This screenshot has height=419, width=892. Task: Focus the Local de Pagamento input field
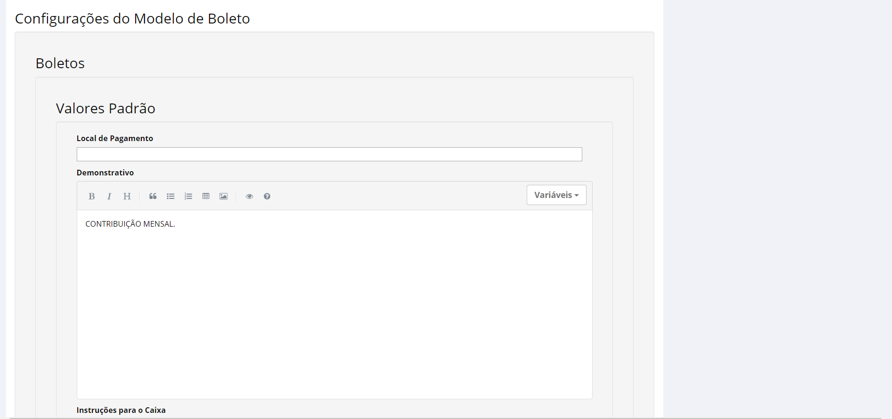329,154
